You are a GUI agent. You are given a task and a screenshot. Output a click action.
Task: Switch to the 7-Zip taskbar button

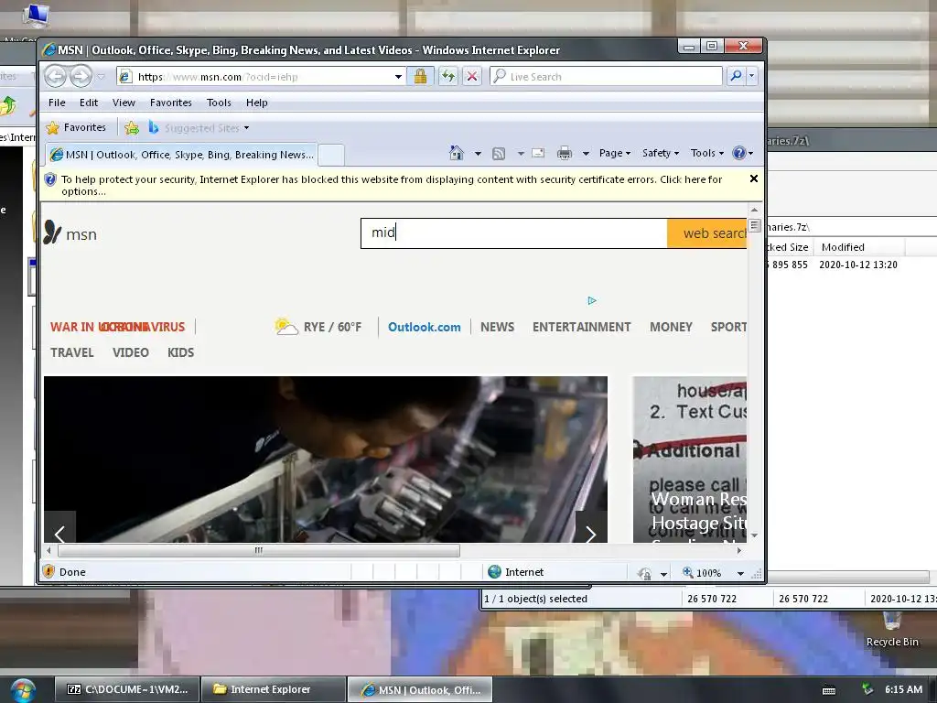click(127, 689)
